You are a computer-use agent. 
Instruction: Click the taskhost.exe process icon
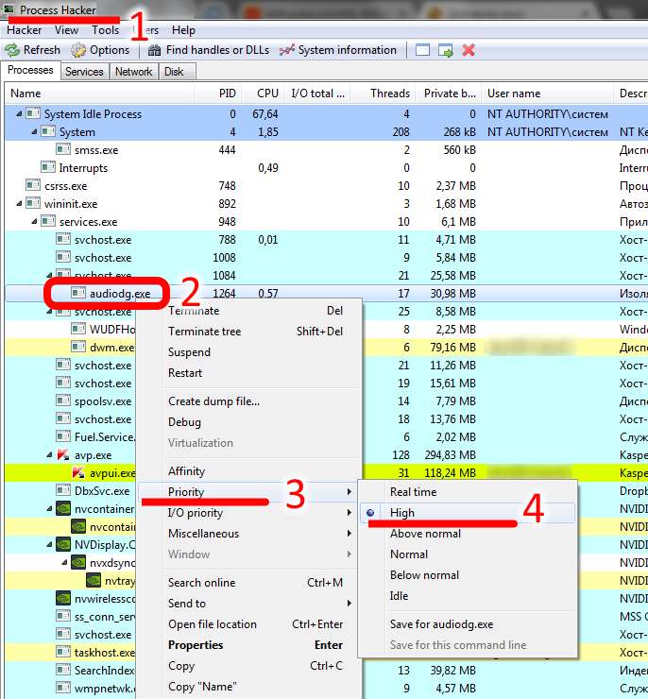[x=63, y=652]
